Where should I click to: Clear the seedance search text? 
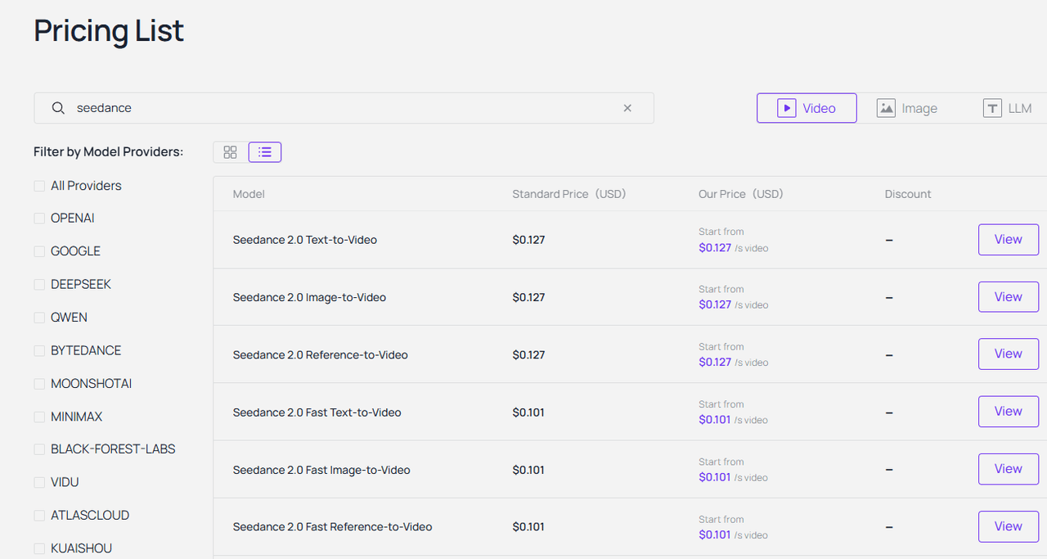(x=627, y=108)
